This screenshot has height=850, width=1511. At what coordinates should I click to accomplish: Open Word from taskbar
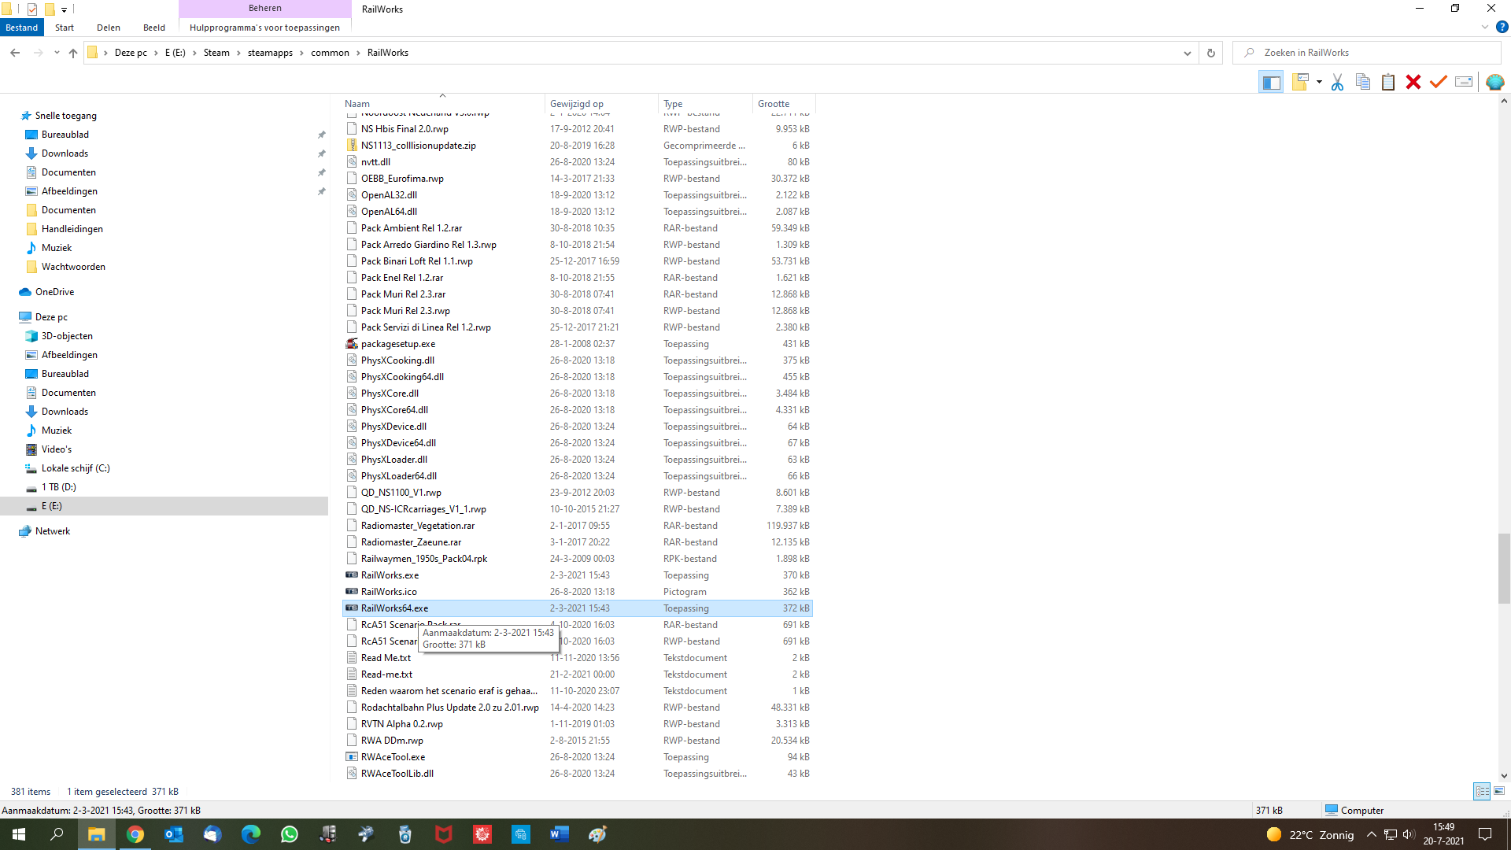point(560,834)
